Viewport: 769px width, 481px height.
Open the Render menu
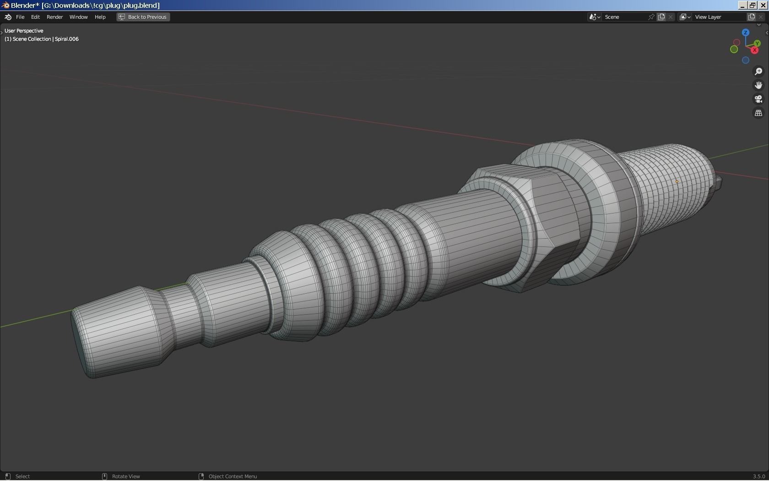[54, 17]
